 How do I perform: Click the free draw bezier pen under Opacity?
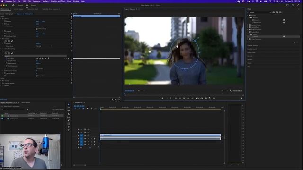[12, 41]
